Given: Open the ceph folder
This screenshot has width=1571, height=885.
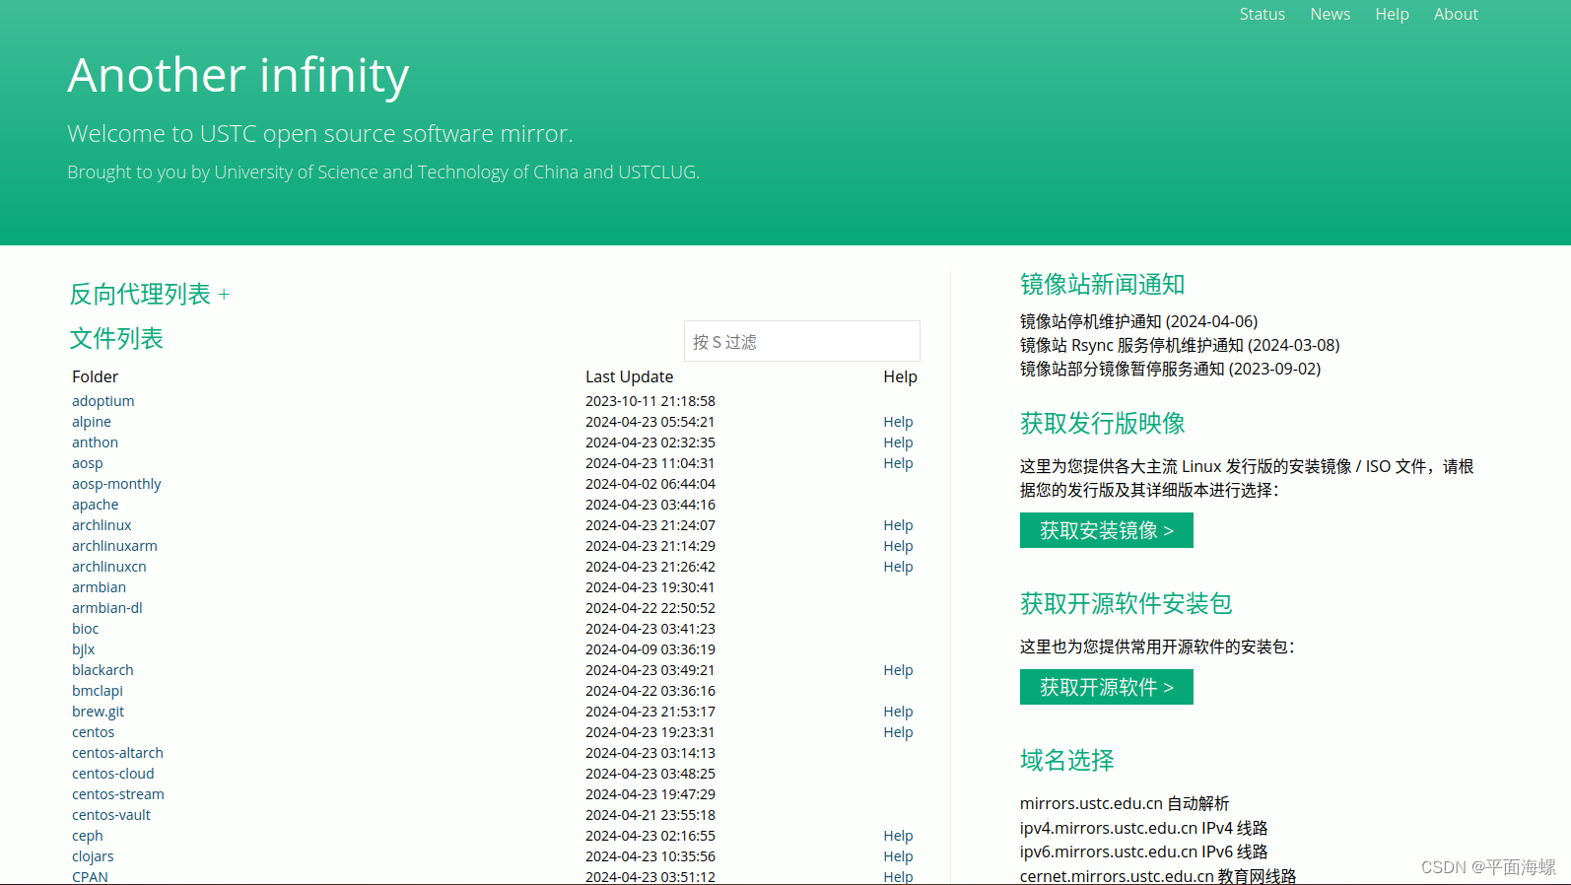Looking at the screenshot, I should pos(87,836).
